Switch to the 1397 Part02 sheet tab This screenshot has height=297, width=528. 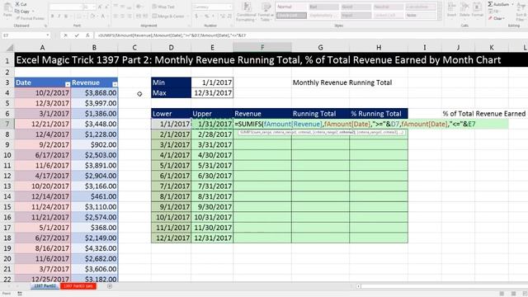pyautogui.click(x=45, y=286)
